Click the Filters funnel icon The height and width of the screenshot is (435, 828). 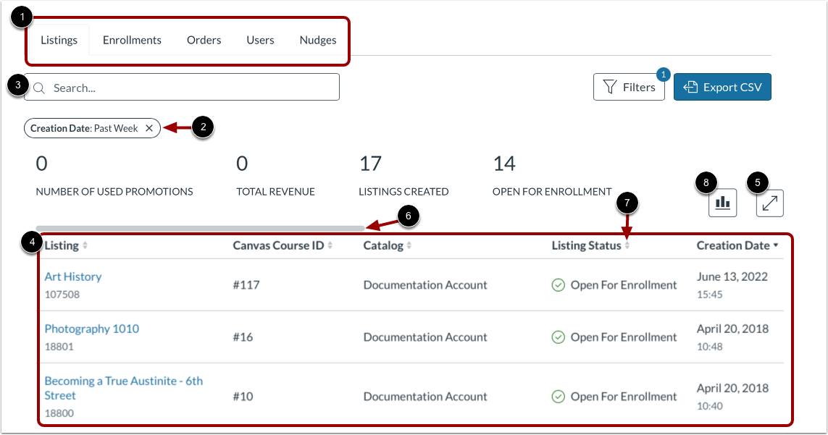[611, 87]
